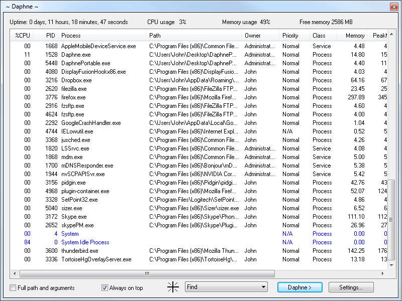Click the Memory column header
This screenshot has height=301, width=402.
(355, 36)
